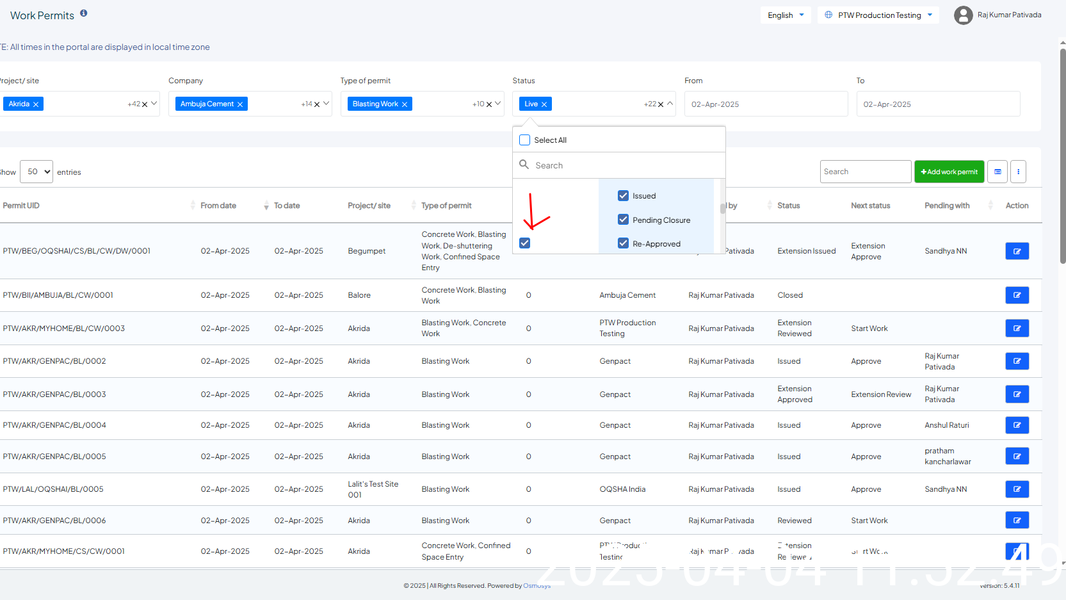Check the Select All checkbox
1066x600 pixels.
(525, 140)
